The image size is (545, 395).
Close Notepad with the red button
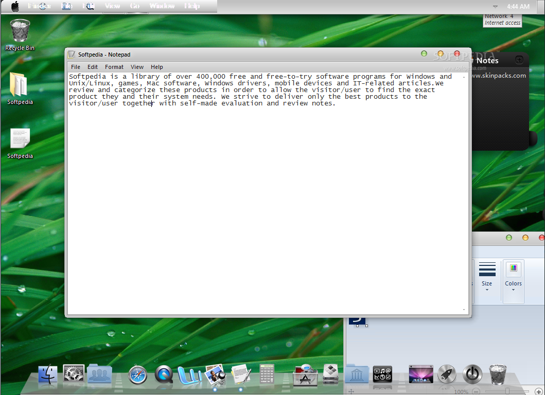pos(457,53)
